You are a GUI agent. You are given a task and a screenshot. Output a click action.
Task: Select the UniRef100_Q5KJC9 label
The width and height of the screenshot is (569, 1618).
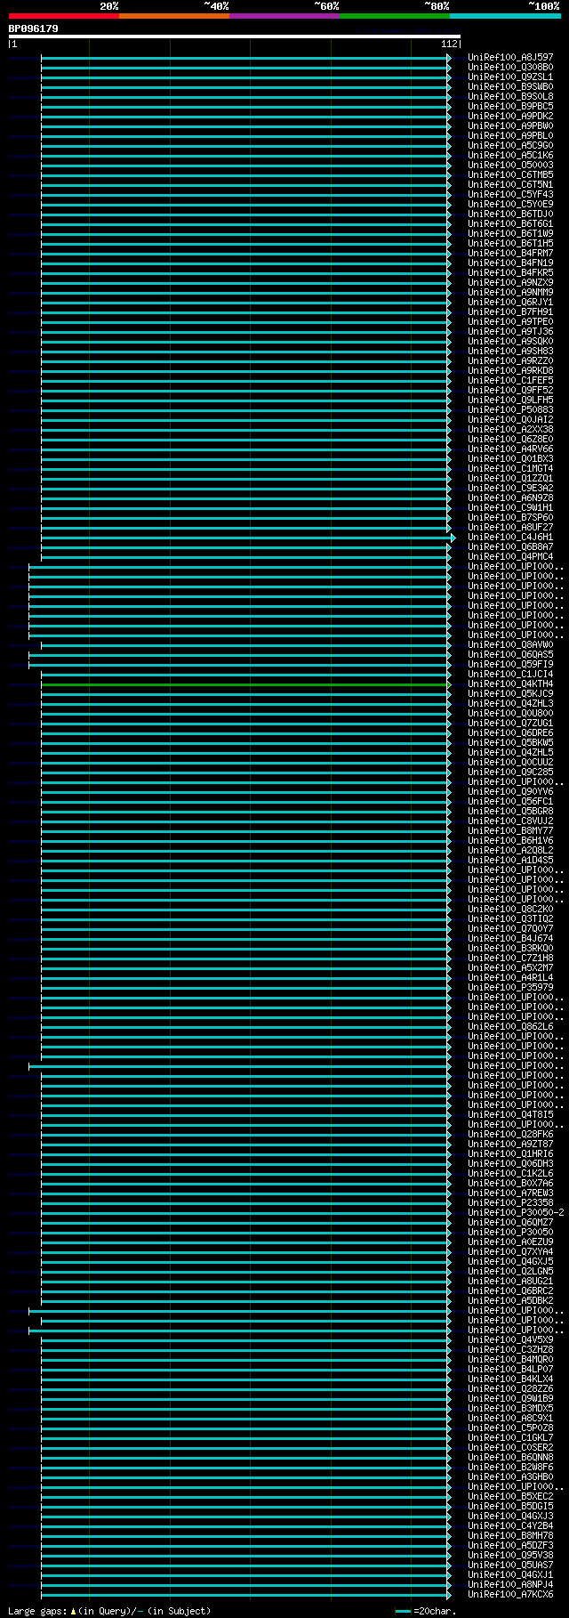click(x=510, y=693)
